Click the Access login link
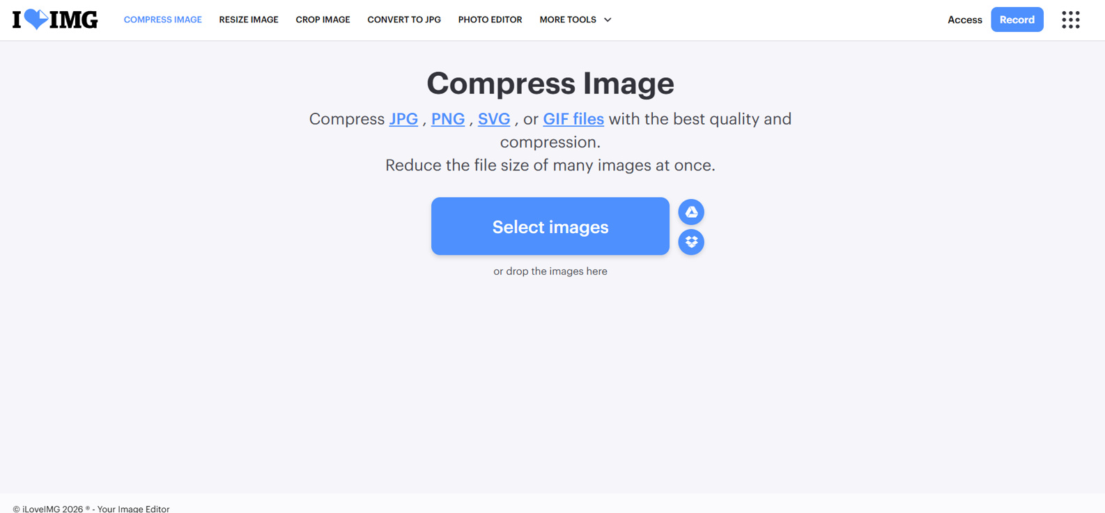The image size is (1105, 513). pos(964,19)
